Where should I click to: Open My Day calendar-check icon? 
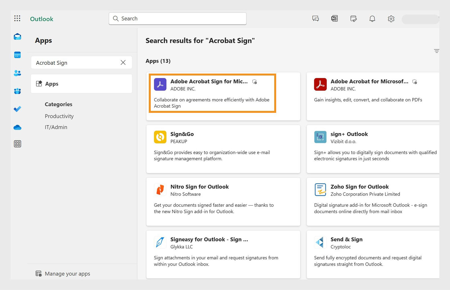point(354,19)
